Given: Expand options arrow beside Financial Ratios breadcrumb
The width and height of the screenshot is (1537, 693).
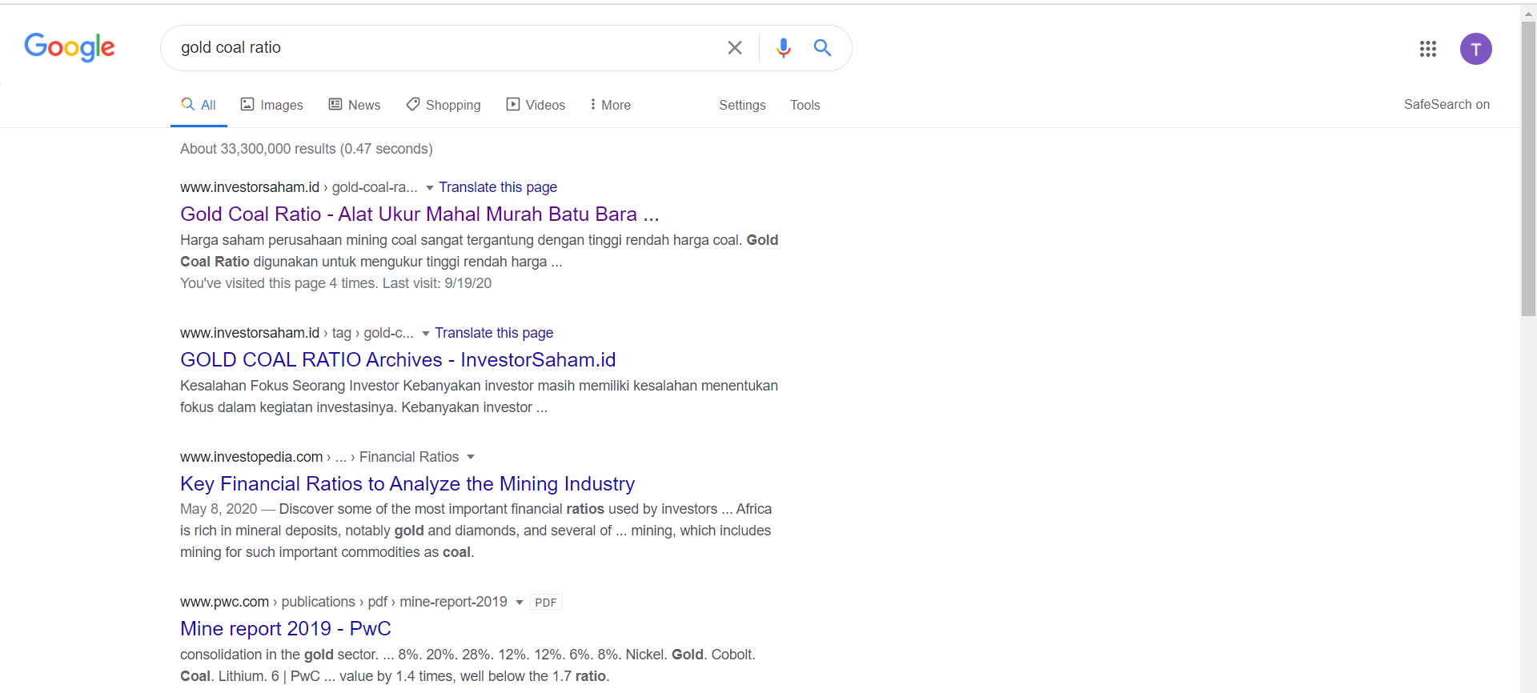Looking at the screenshot, I should 471,457.
